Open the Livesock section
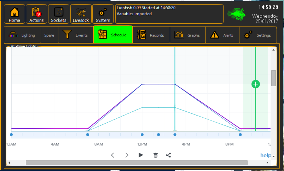This screenshot has height=171, width=284. [81, 14]
